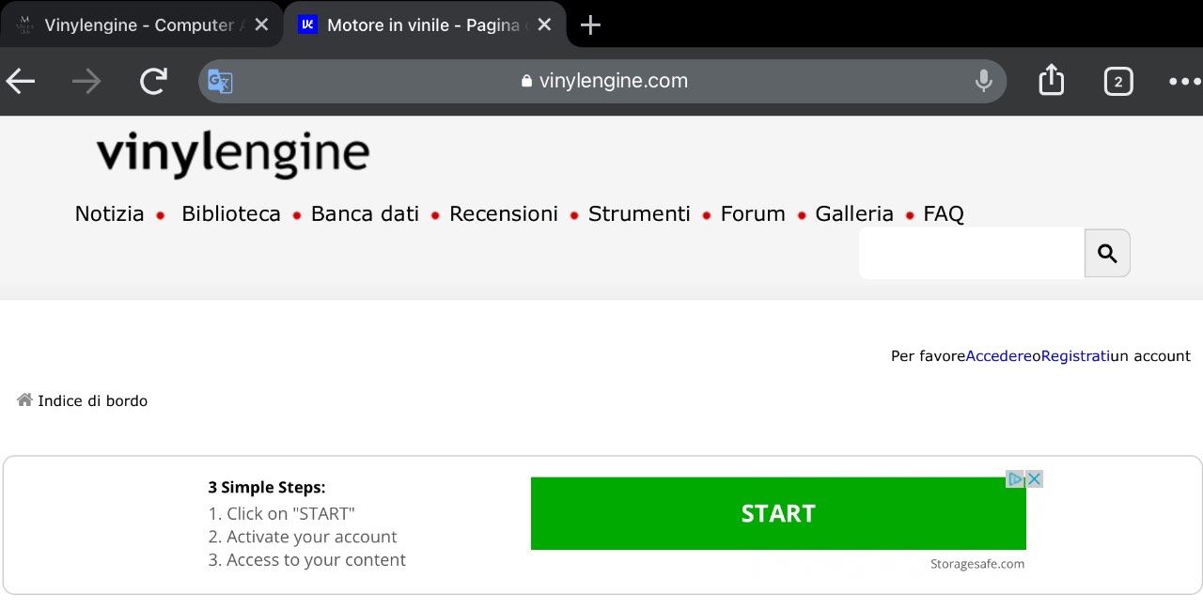Click the Accedere login link
The image size is (1203, 610).
click(x=999, y=356)
